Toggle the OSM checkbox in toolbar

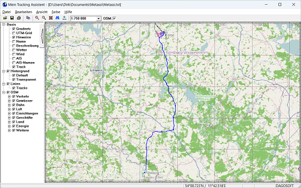pyautogui.click(x=114, y=18)
